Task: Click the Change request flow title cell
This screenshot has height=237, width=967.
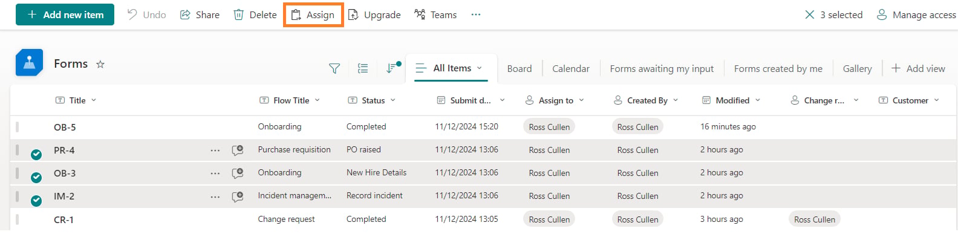Action: [286, 219]
